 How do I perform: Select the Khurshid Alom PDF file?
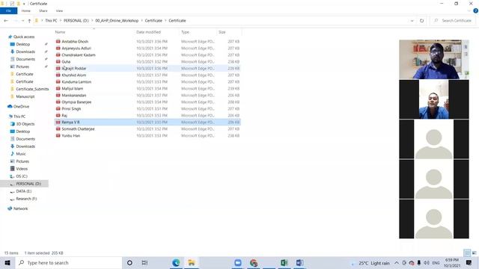[147, 75]
